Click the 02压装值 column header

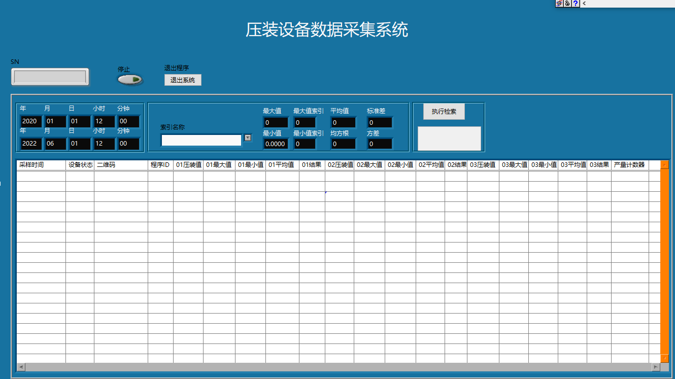tap(340, 165)
